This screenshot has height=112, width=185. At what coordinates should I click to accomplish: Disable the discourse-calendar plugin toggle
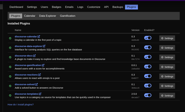[x=148, y=38]
